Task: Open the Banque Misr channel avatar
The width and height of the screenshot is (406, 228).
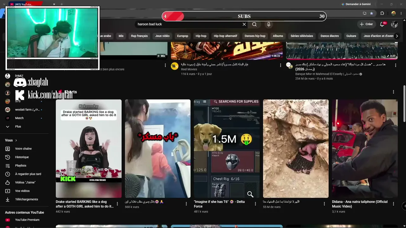Action: point(289,65)
